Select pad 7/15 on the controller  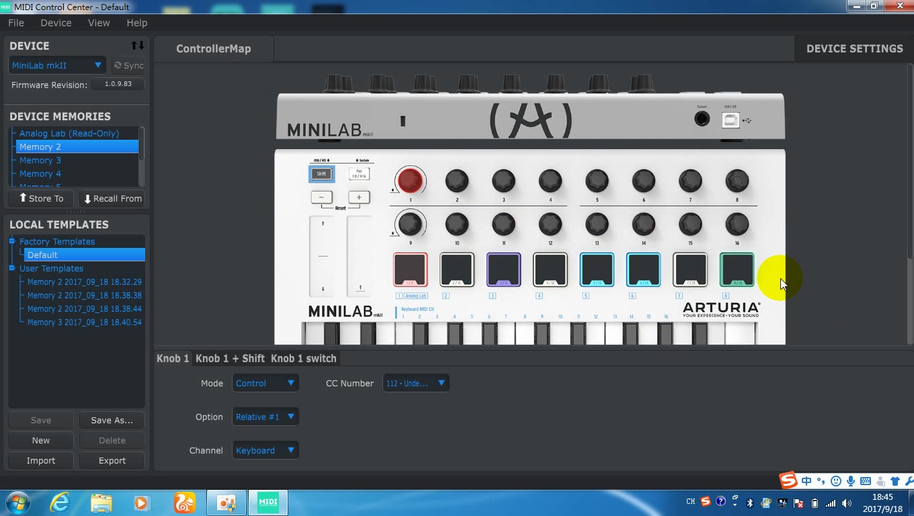coord(690,269)
